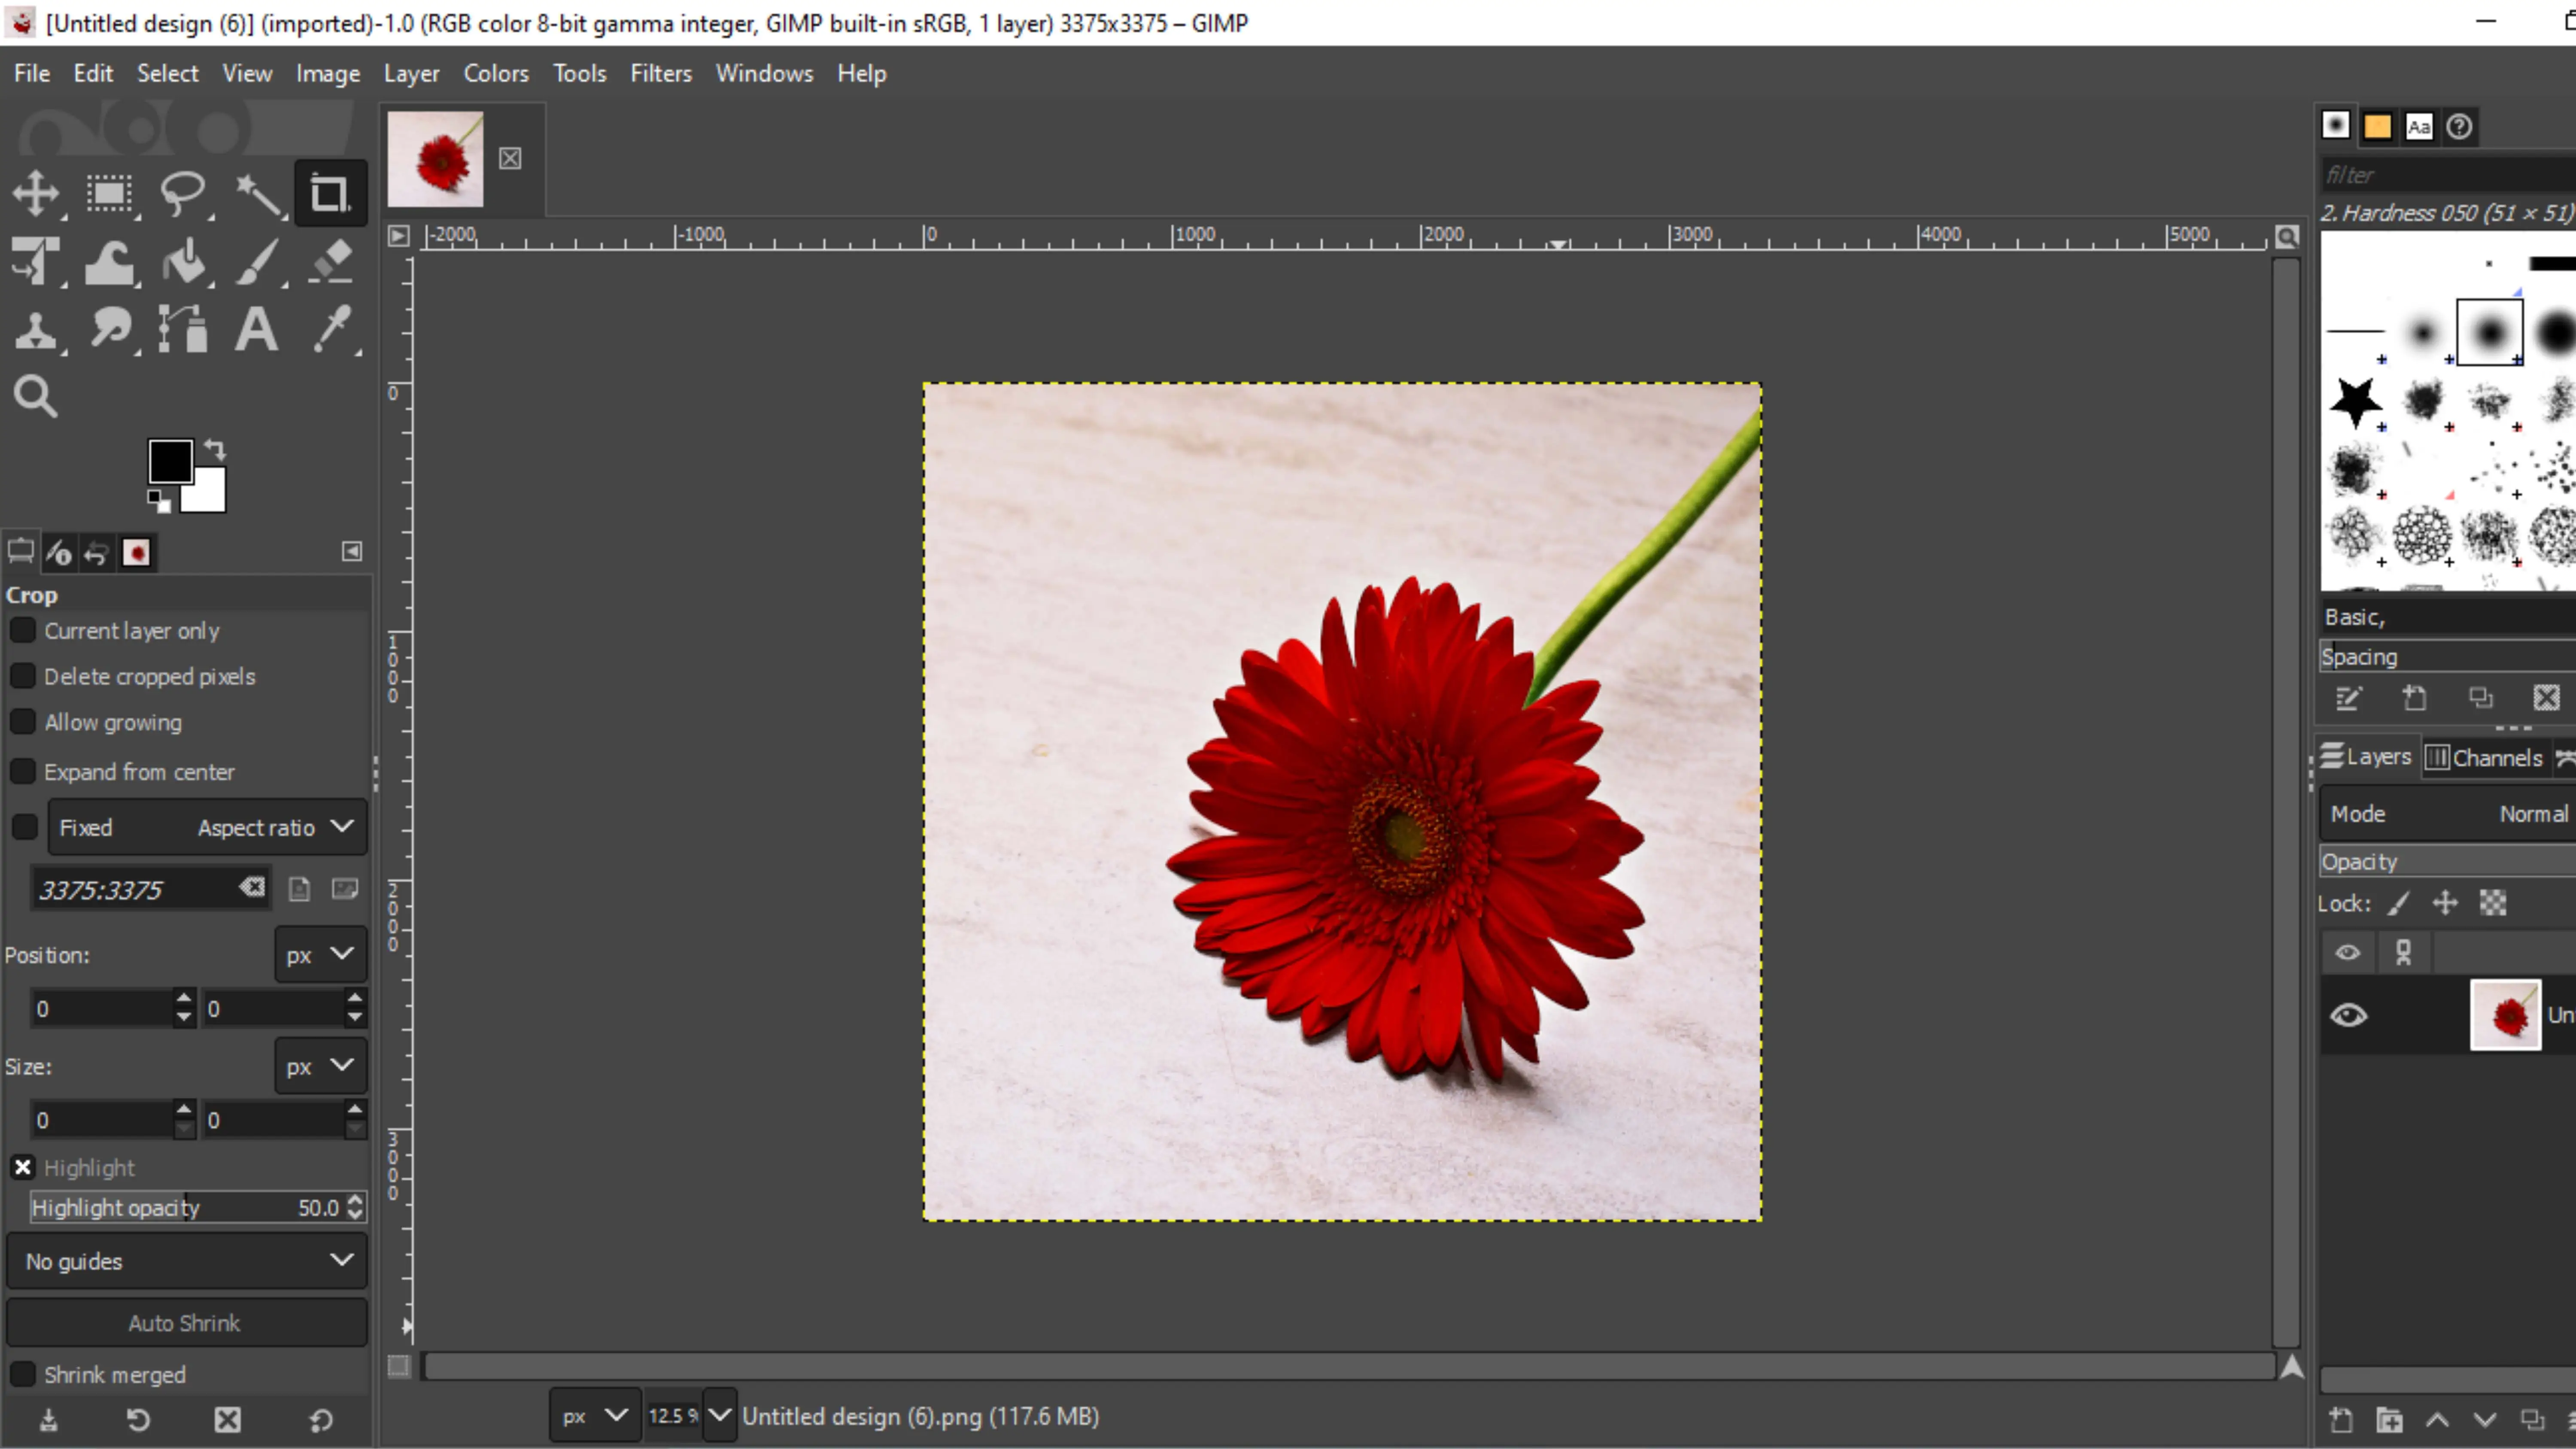Select the Crop tool

330,193
